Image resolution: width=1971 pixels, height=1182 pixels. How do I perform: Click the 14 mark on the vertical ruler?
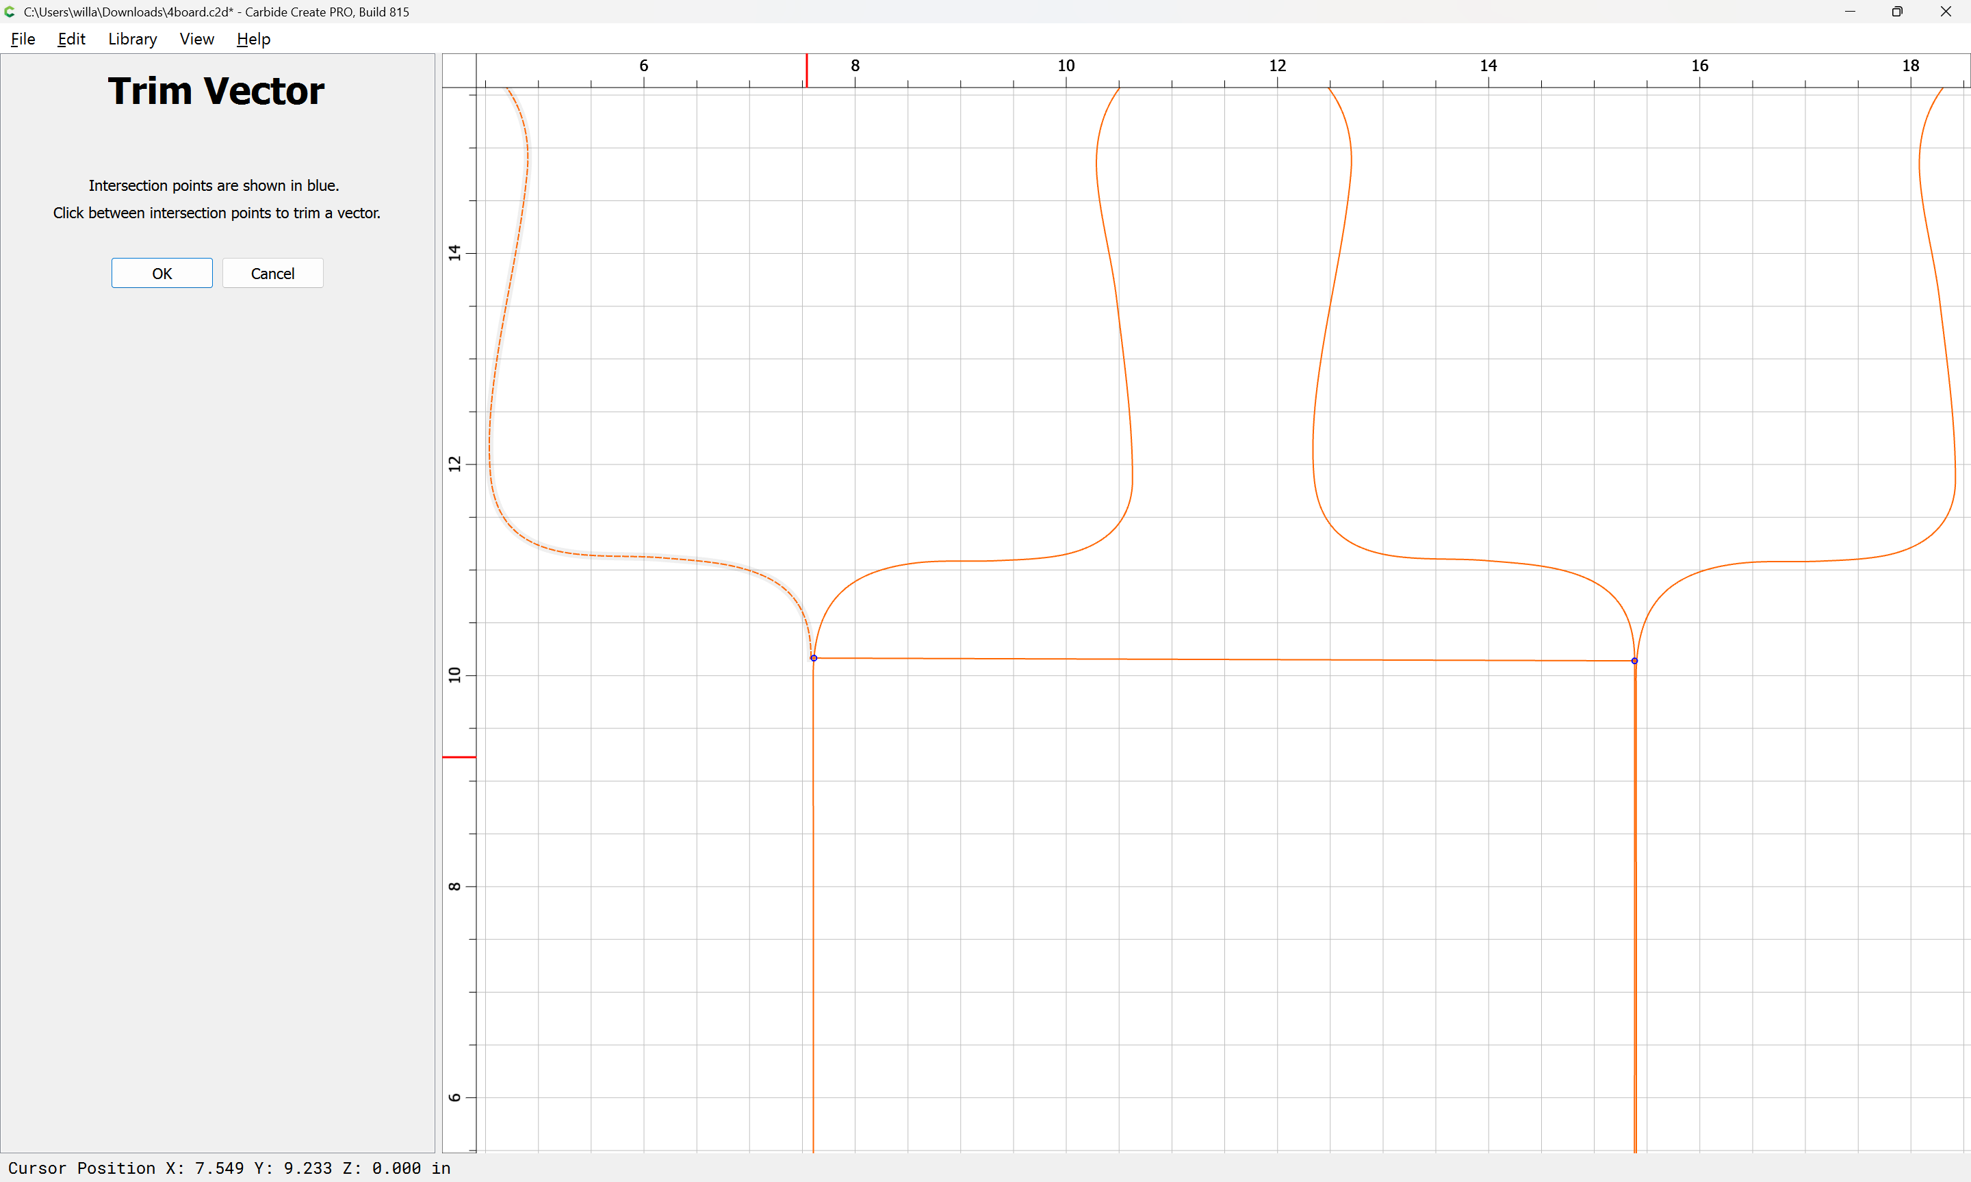tap(455, 252)
